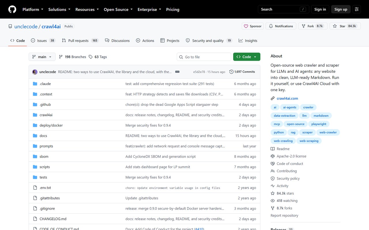
Task: Expand the Enterprise menu
Action: pyautogui.click(x=150, y=9)
